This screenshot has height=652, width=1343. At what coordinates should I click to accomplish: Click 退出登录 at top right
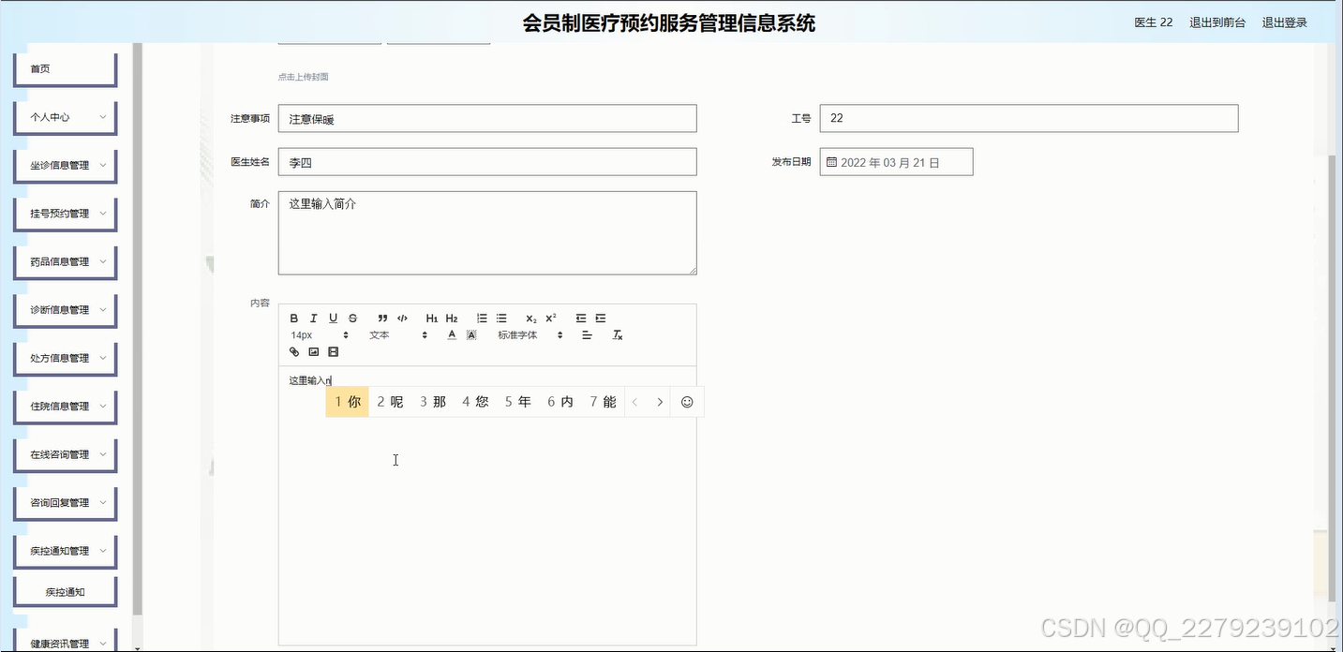pos(1284,22)
